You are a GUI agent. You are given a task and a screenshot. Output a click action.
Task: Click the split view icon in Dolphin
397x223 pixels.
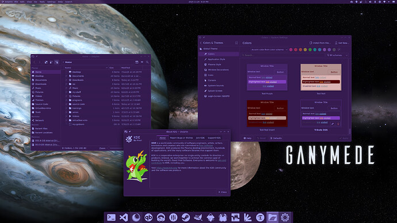(137, 62)
